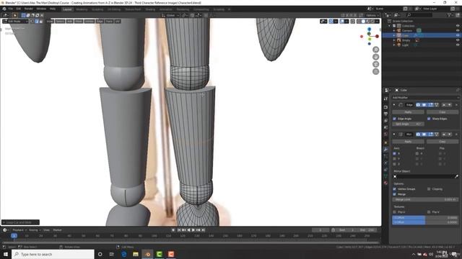Expand the Camera item in outliner

click(394, 30)
